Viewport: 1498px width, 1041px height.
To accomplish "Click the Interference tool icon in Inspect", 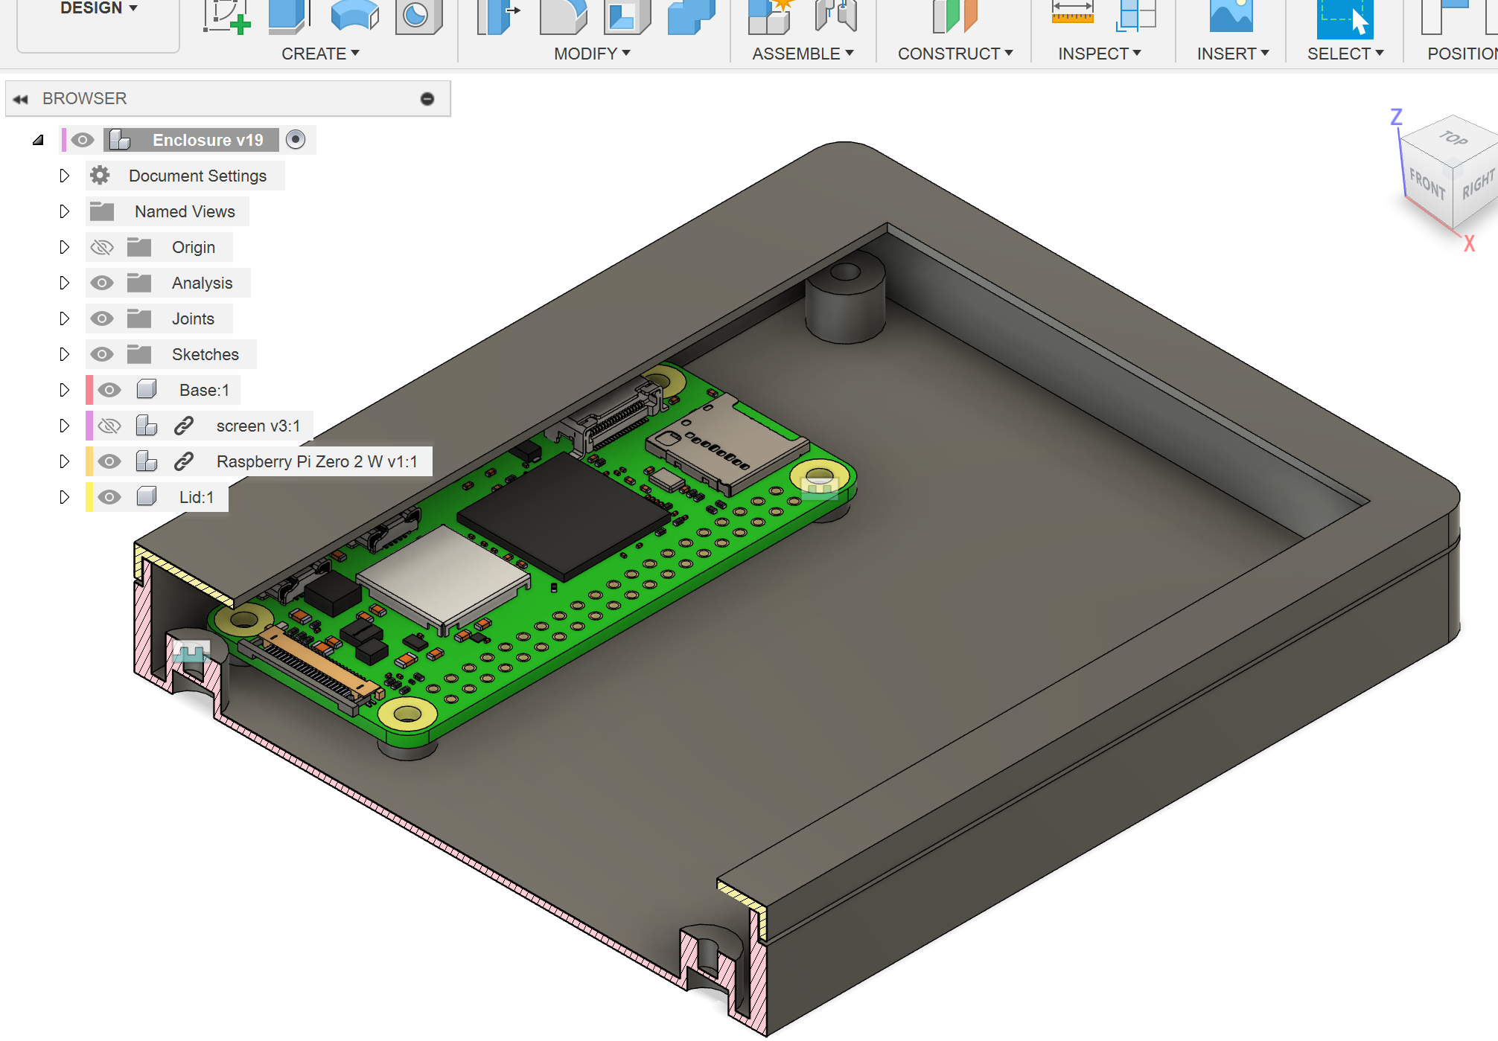I will pyautogui.click(x=1135, y=16).
